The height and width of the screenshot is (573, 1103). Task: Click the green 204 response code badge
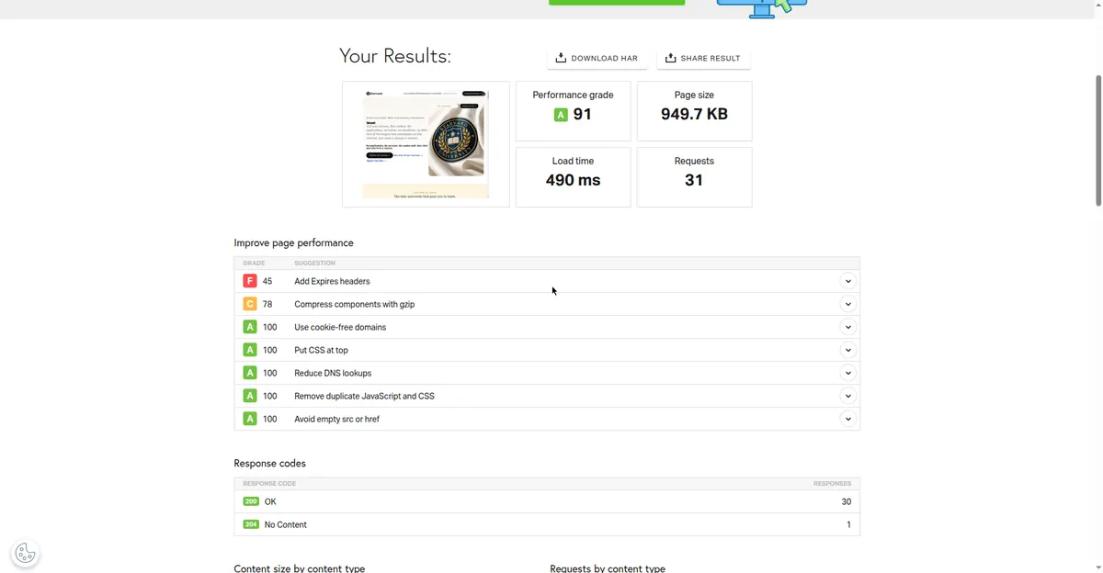coord(251,524)
